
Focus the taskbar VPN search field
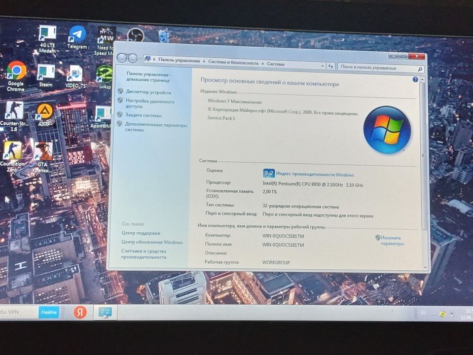point(19,312)
